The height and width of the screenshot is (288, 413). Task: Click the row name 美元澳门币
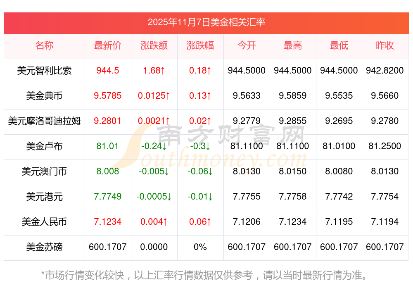(44, 171)
